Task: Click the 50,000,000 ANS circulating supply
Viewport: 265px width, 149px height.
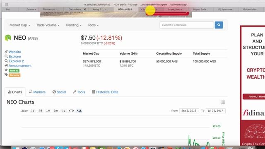Action: click(167, 61)
